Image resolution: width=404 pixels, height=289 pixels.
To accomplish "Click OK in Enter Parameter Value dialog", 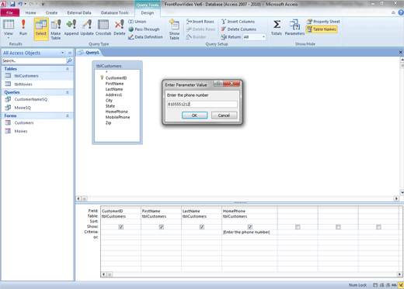I will point(194,115).
